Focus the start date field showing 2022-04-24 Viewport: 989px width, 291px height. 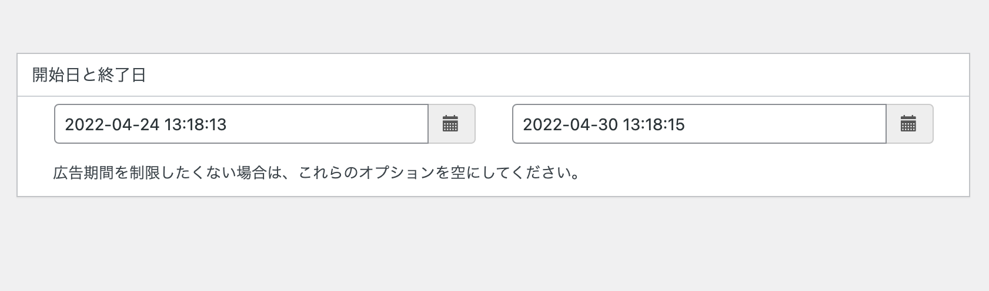pyautogui.click(x=241, y=124)
